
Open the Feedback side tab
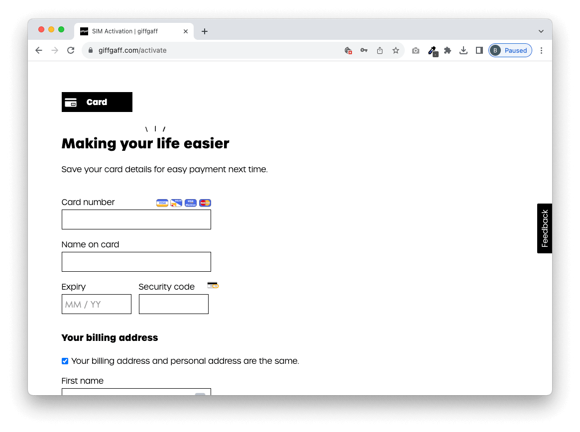click(x=545, y=228)
